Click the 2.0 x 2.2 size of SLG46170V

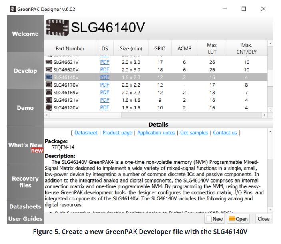pyautogui.click(x=131, y=85)
